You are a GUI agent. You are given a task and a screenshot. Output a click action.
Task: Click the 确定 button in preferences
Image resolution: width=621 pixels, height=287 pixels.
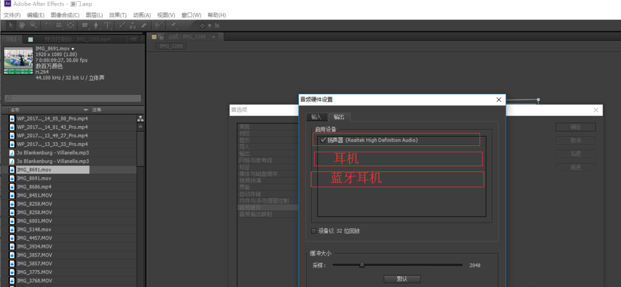(x=576, y=127)
